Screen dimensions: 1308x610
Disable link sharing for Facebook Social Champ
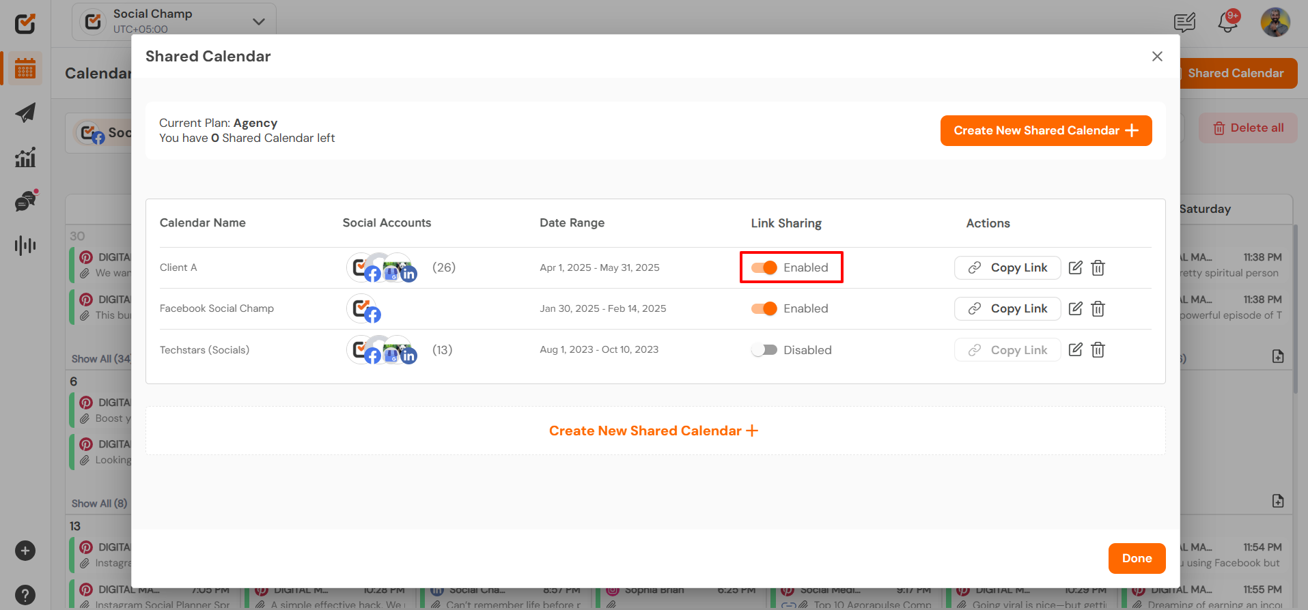pos(764,308)
